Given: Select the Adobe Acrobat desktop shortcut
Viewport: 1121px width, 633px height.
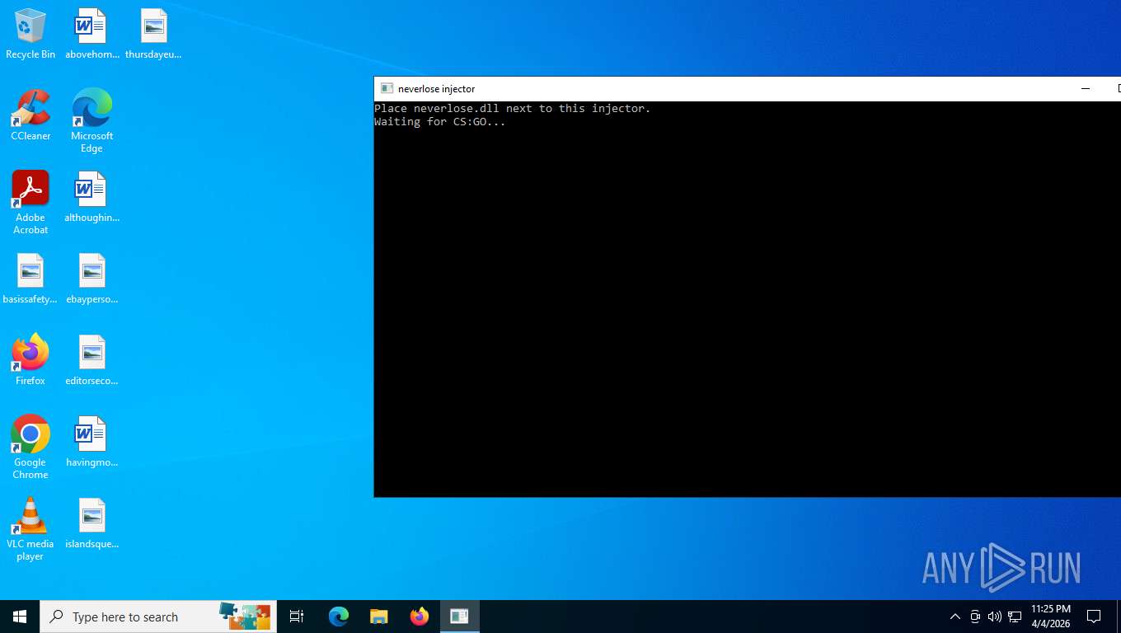Looking at the screenshot, I should coord(30,203).
